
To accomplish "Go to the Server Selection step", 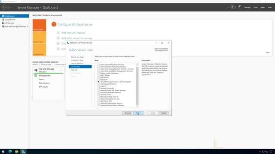I will click(77, 63).
